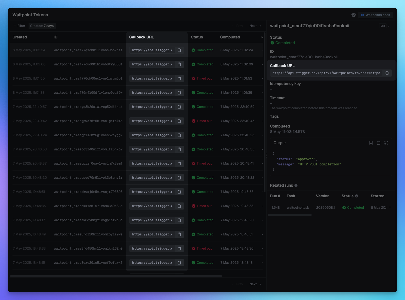Select the ID waitpoint_cmaegpwc70t6k1vnc1getp04n
Screen dimensions: 405x300
point(88,121)
